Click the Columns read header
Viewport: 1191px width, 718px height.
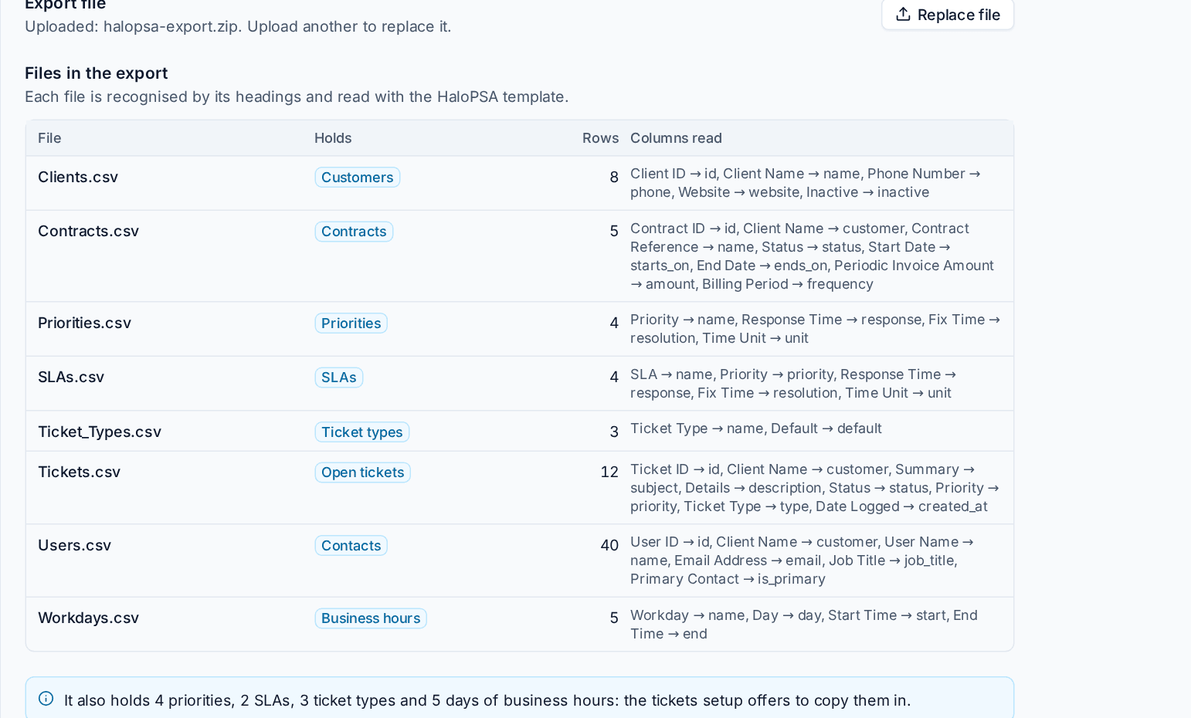tap(676, 138)
